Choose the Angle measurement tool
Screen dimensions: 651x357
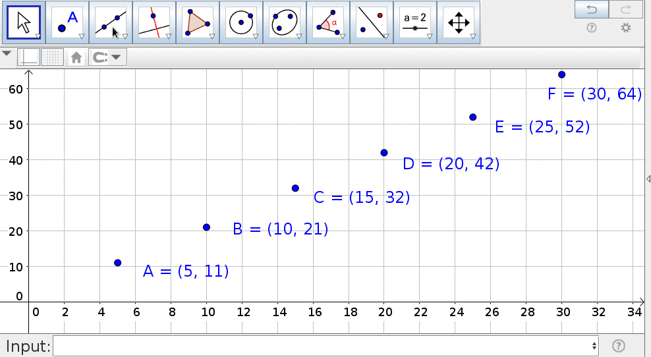[328, 22]
